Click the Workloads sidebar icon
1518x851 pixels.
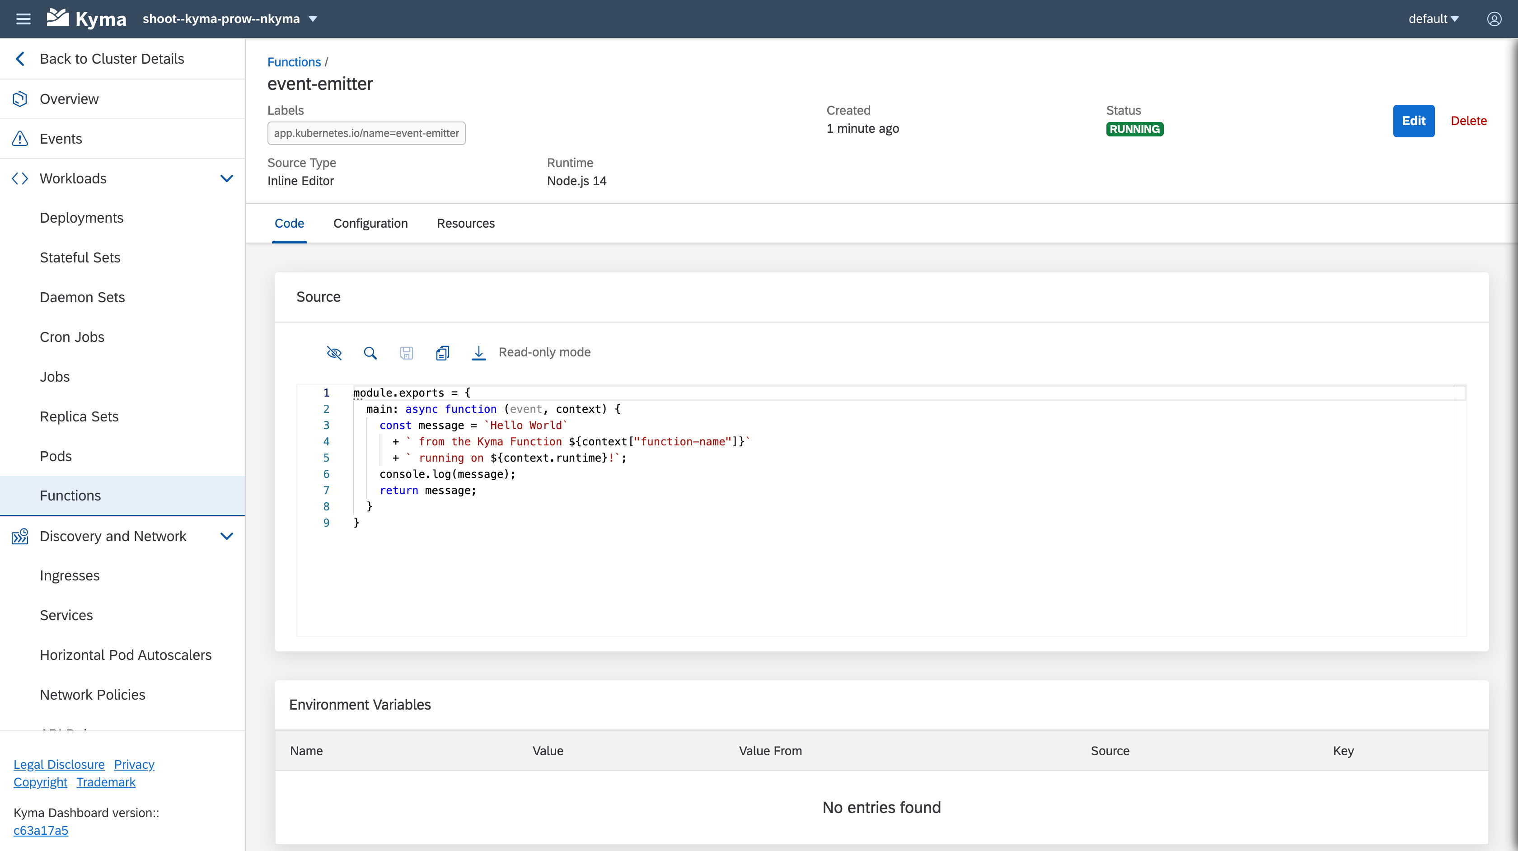tap(19, 178)
